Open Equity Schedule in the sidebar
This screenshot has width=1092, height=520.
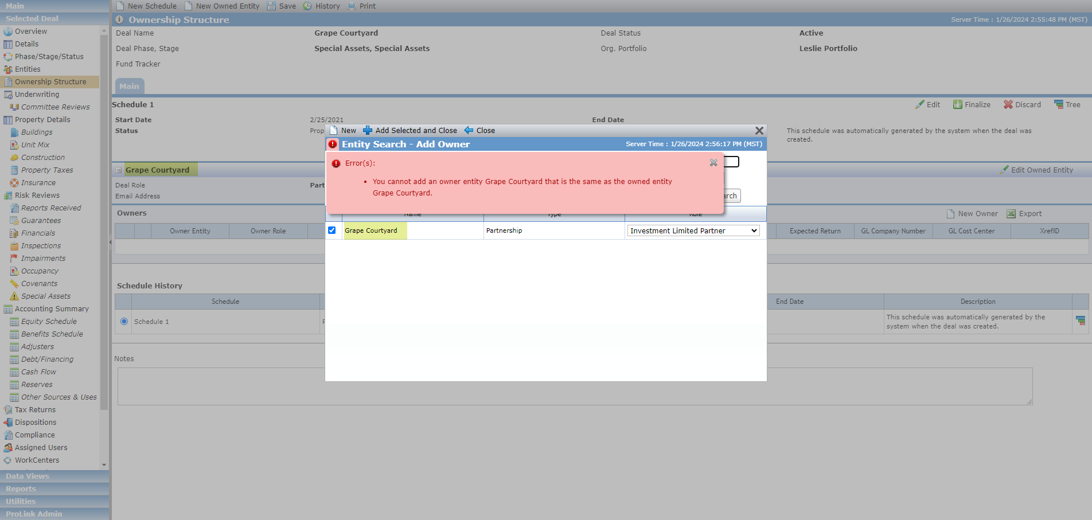[x=49, y=322]
